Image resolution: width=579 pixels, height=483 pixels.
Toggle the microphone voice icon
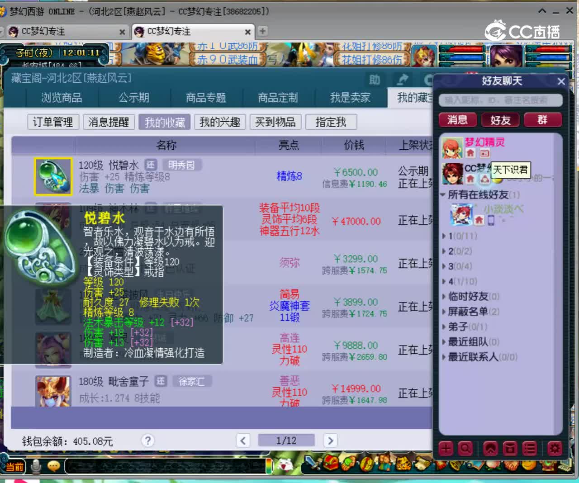point(36,466)
